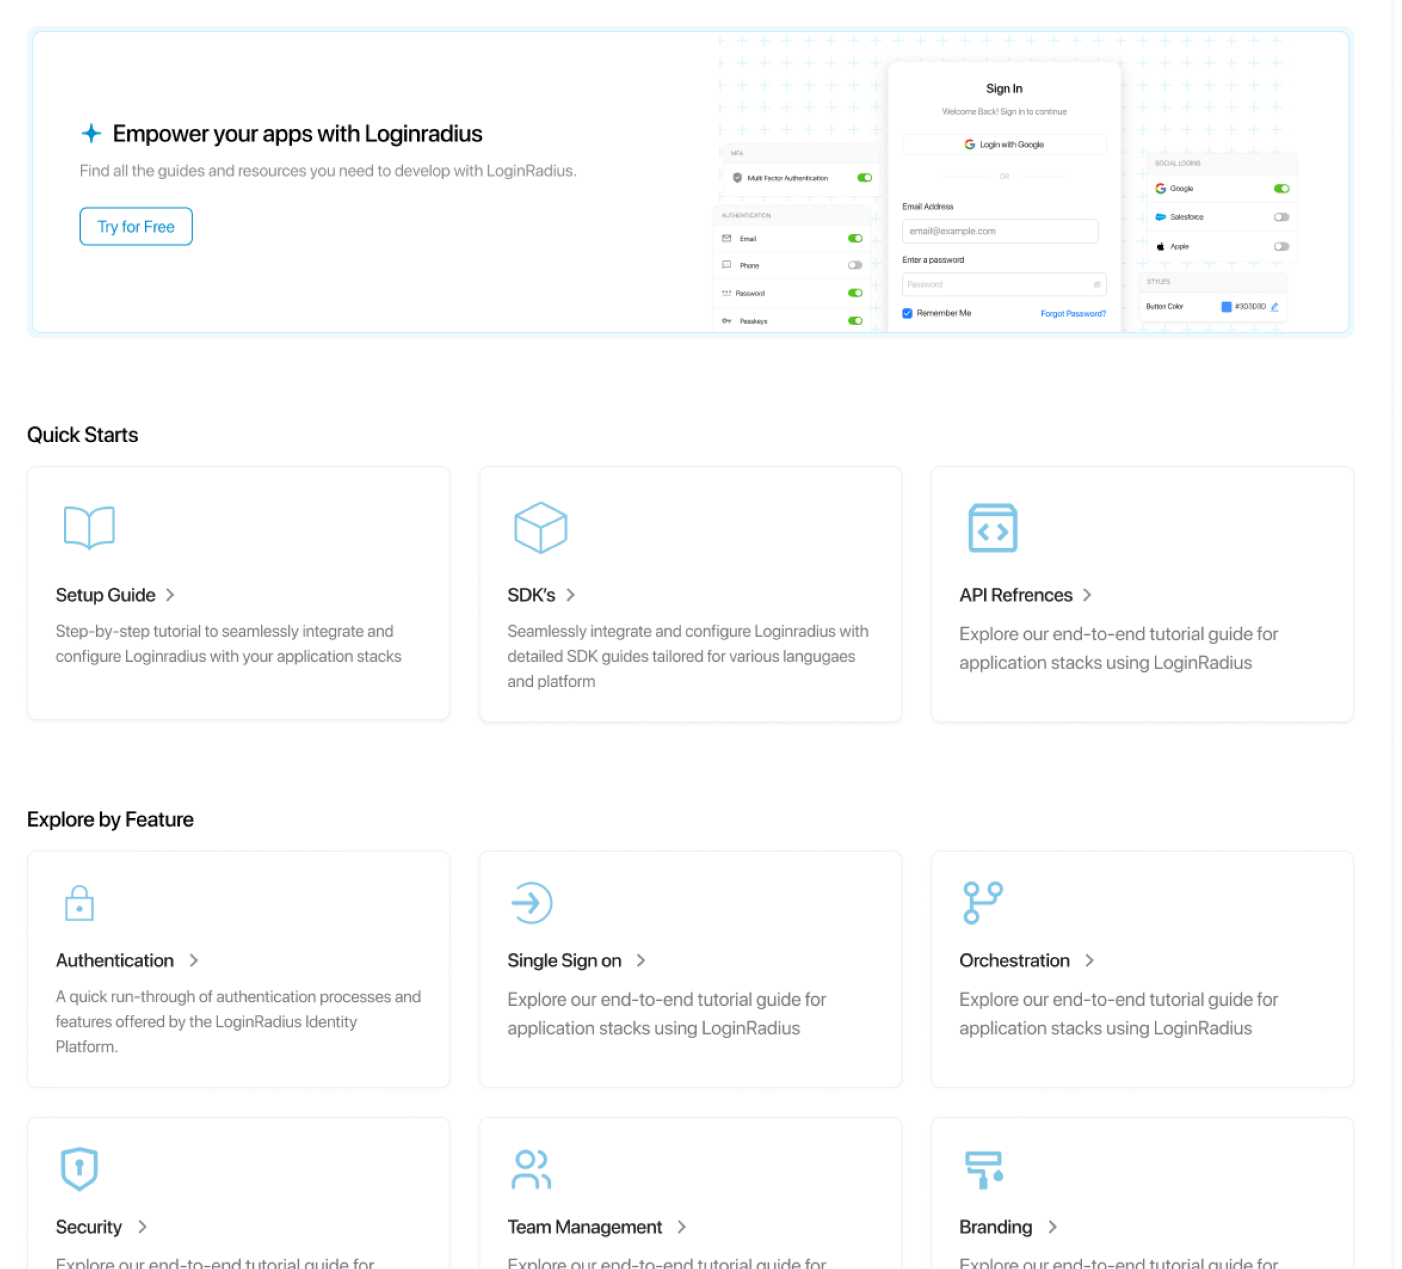This screenshot has width=1402, height=1269.
Task: Click the chat bubble icon in the Phone row
Action: (x=727, y=265)
